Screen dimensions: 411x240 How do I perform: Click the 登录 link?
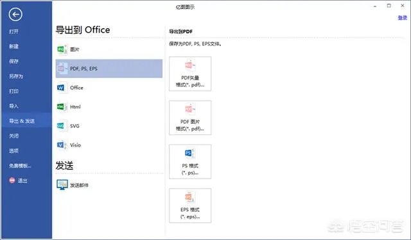point(403,17)
